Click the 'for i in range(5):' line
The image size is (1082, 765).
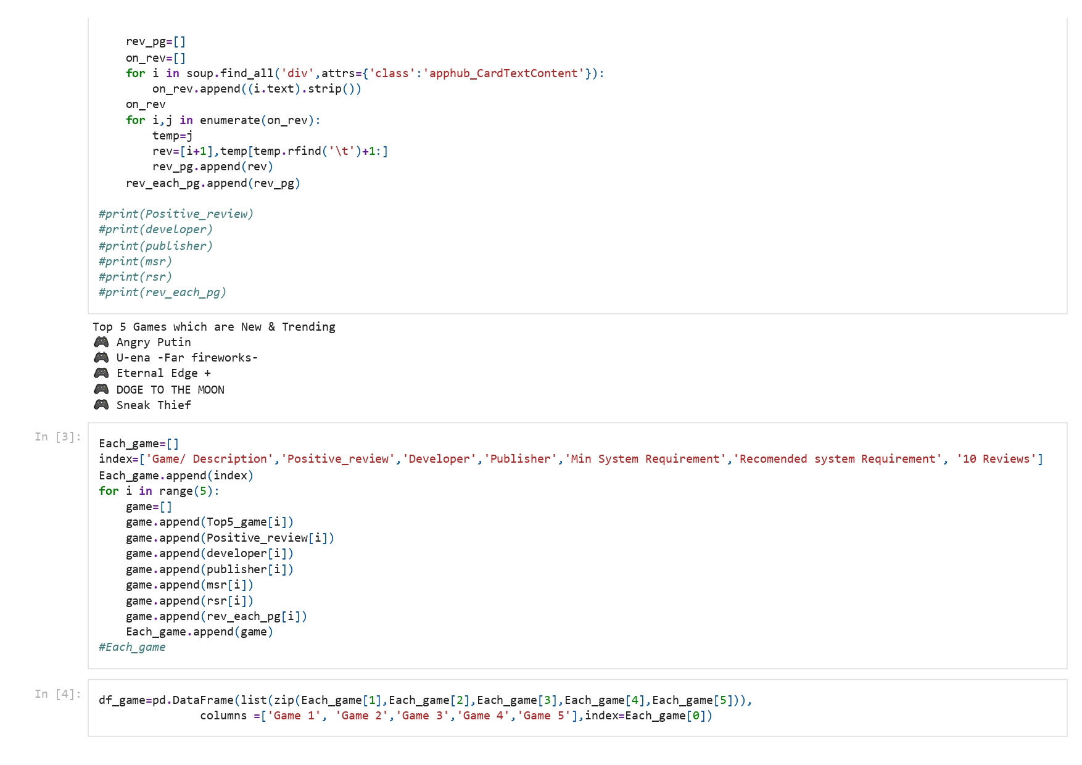point(159,491)
